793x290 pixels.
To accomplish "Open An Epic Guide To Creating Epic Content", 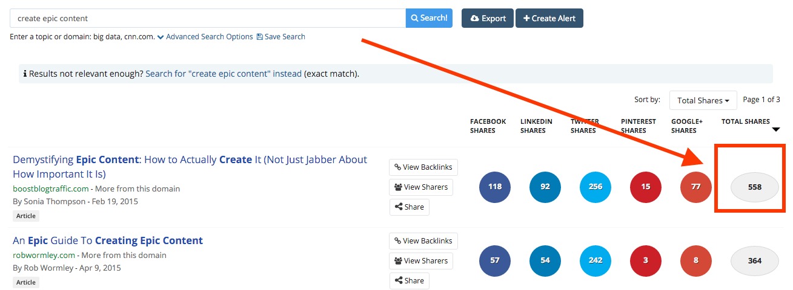I will tap(108, 240).
